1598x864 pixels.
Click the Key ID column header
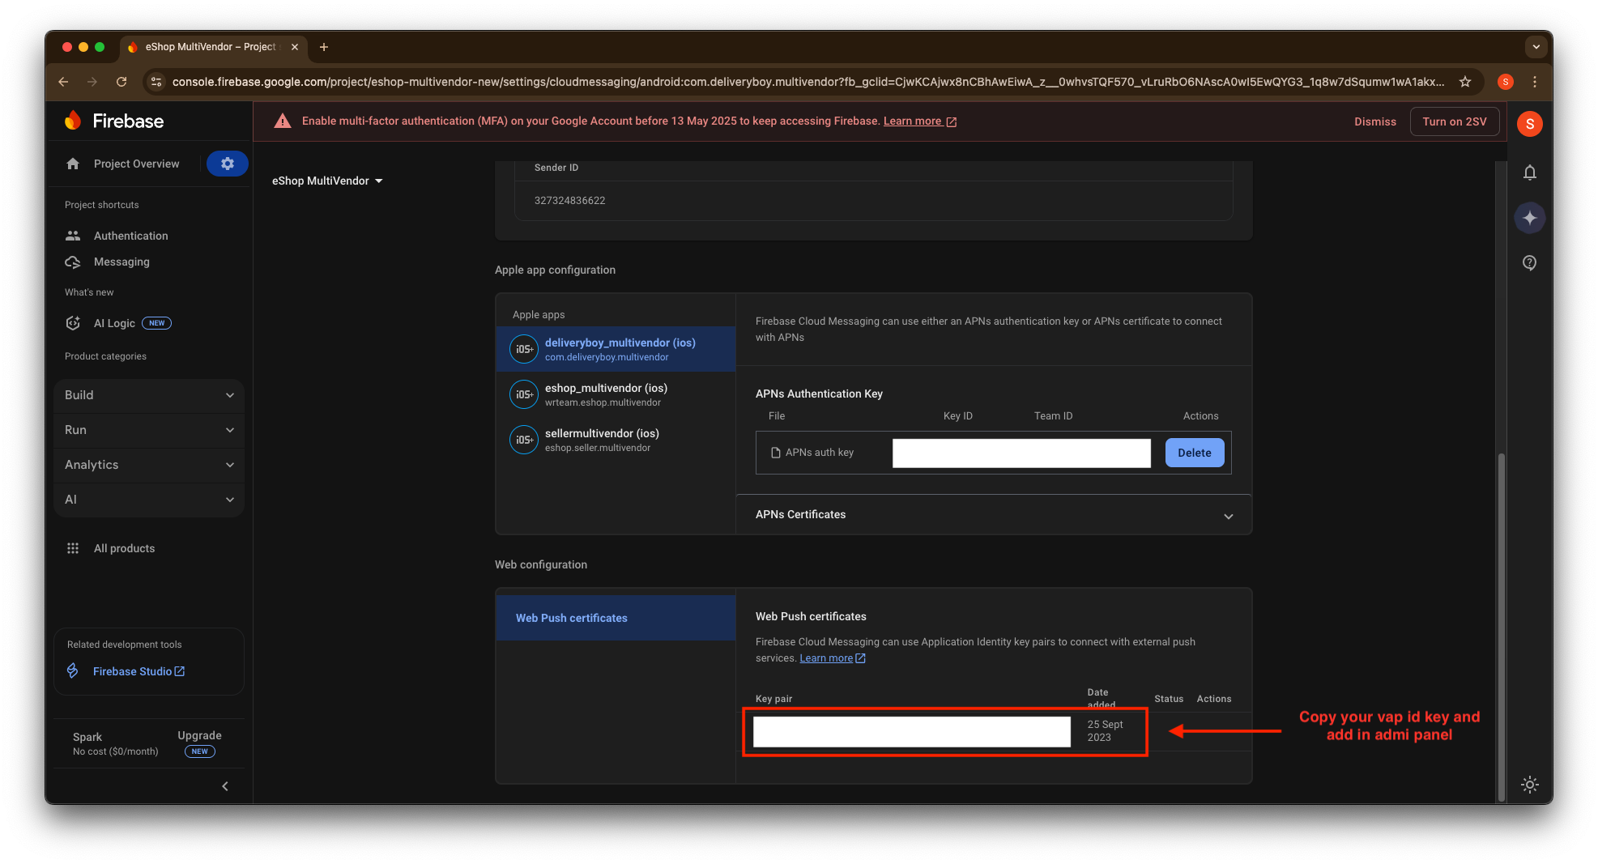(957, 416)
